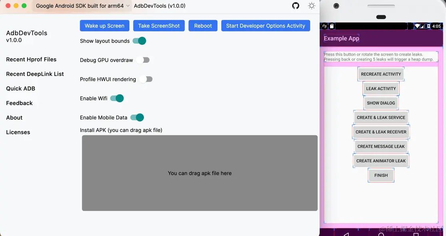This screenshot has width=446, height=236.
Task: Tap CREATE ANIMATOR LEAK button
Action: (381, 161)
